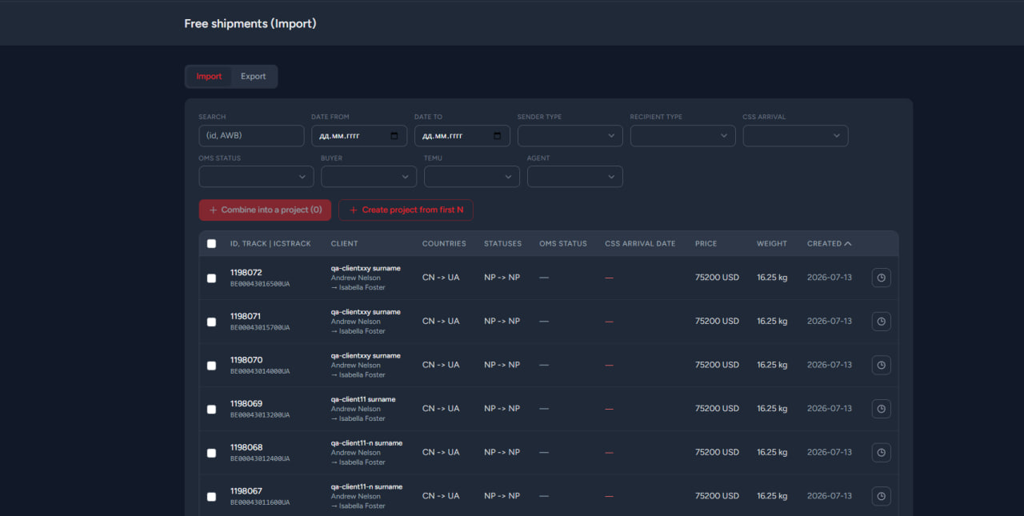Click shipment ID 1198071

(246, 316)
